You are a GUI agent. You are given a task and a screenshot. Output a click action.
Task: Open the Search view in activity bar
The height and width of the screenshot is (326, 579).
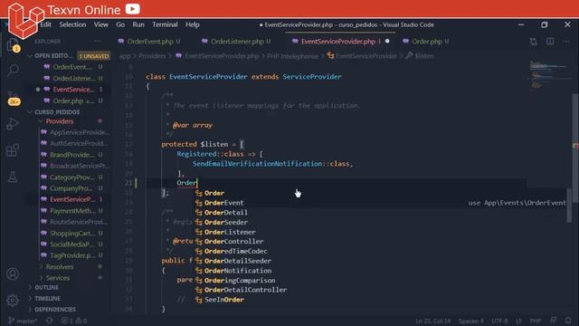tap(13, 70)
